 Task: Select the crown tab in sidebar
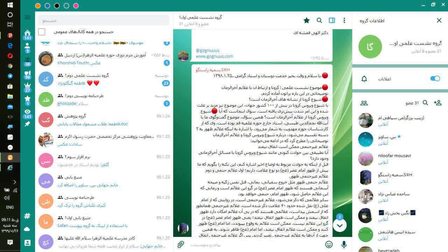(27, 87)
